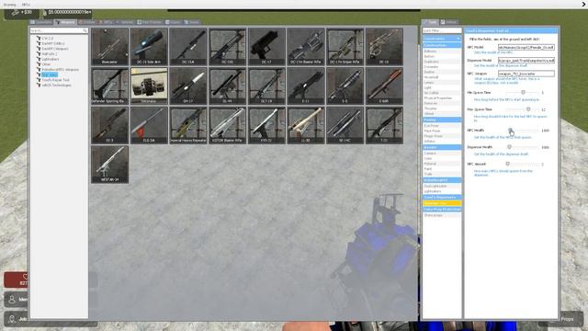Switch to the Weapons tab
Viewport: 588px width, 331px height.
[65, 22]
